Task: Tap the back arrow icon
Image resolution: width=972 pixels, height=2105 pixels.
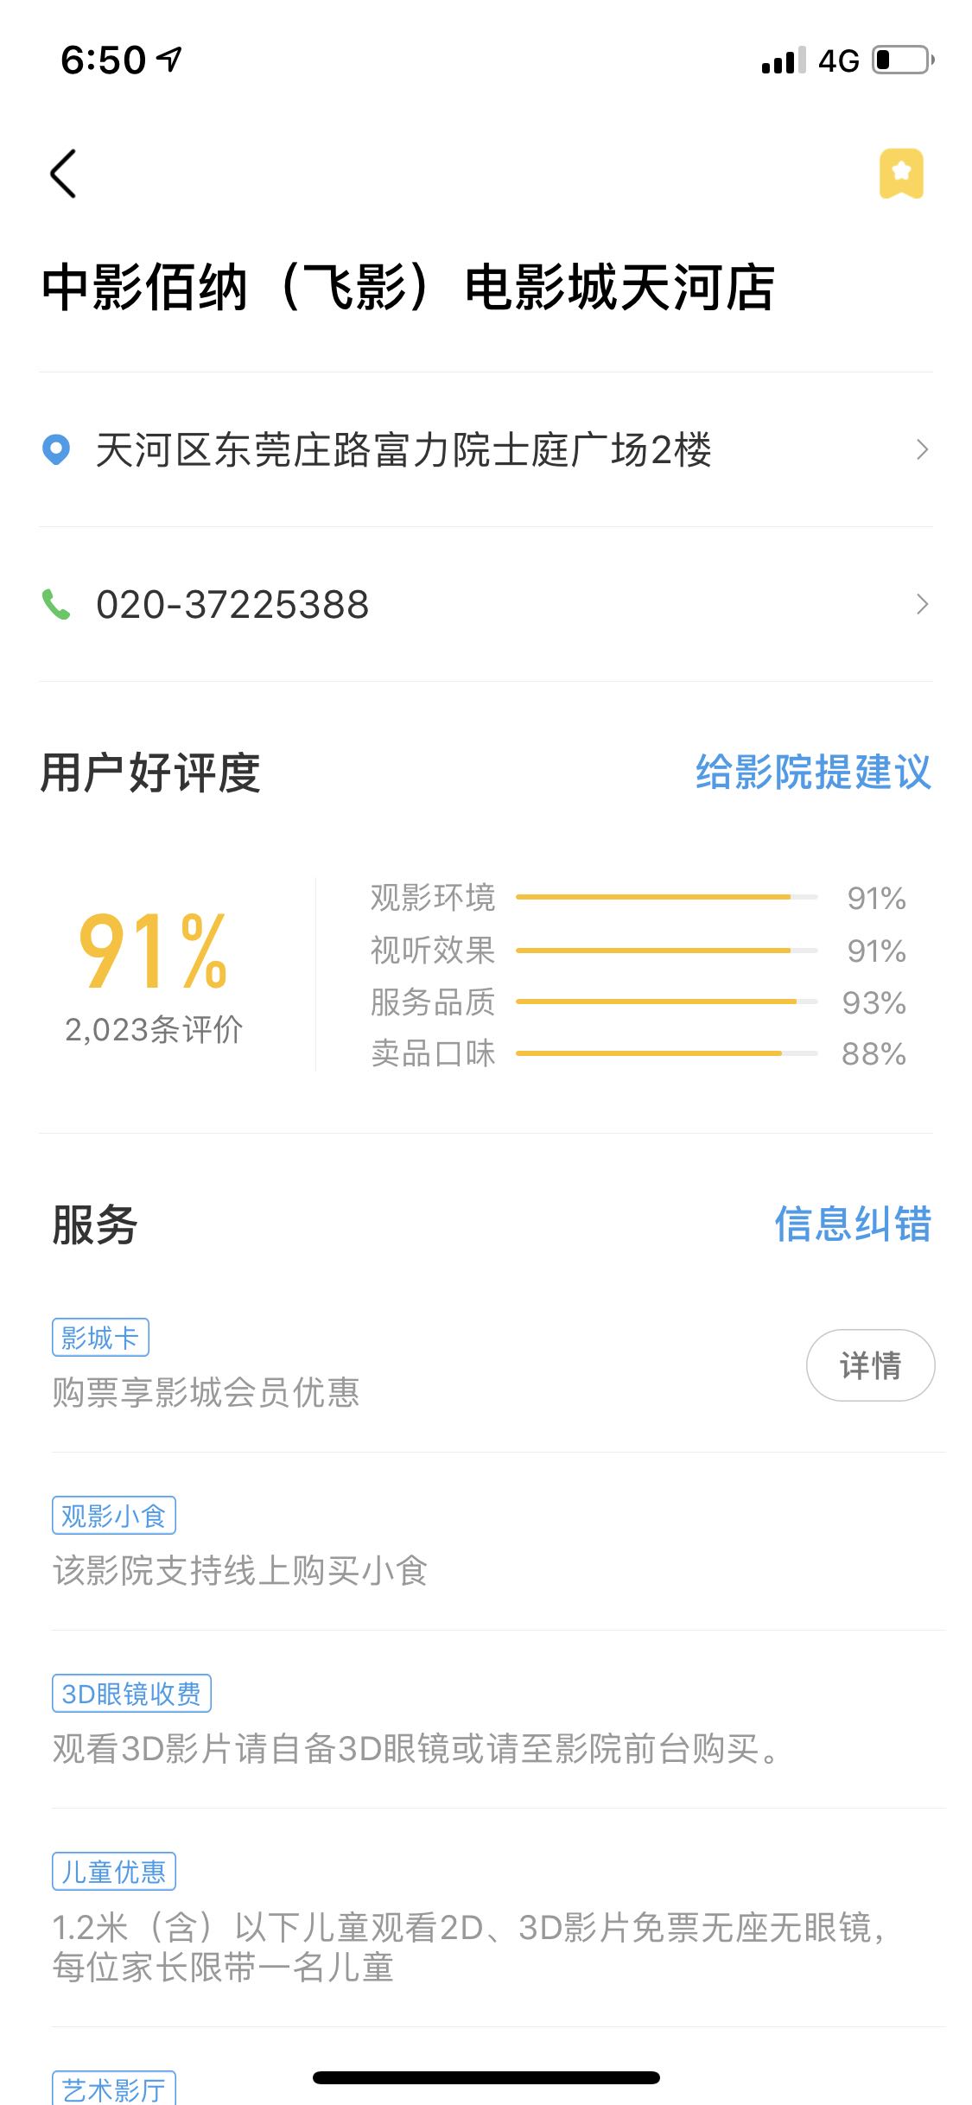Action: click(63, 174)
